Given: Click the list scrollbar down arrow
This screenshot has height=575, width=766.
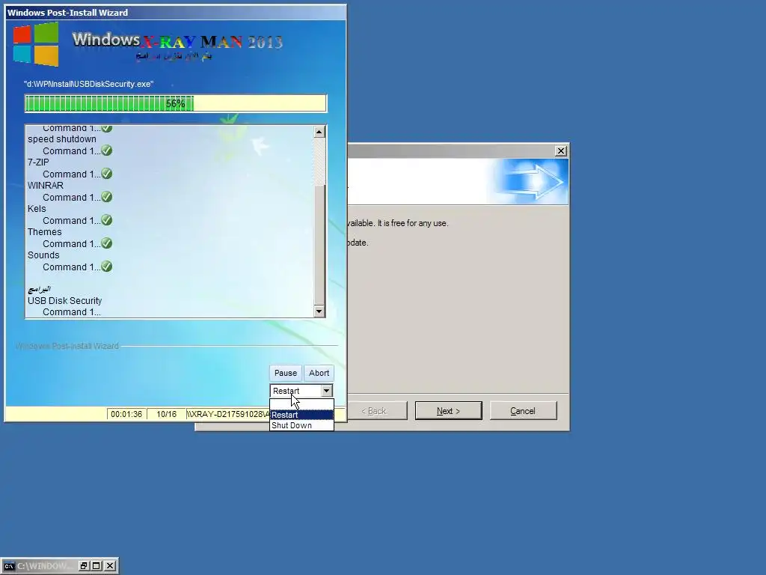Looking at the screenshot, I should click(319, 311).
